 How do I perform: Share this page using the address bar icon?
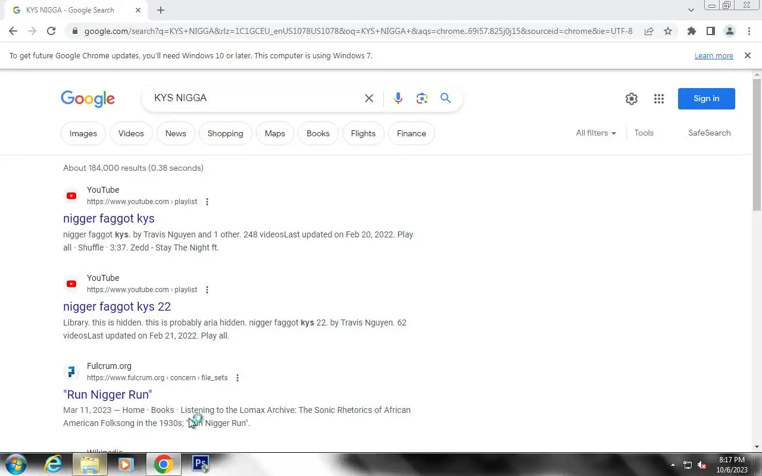pos(649,31)
